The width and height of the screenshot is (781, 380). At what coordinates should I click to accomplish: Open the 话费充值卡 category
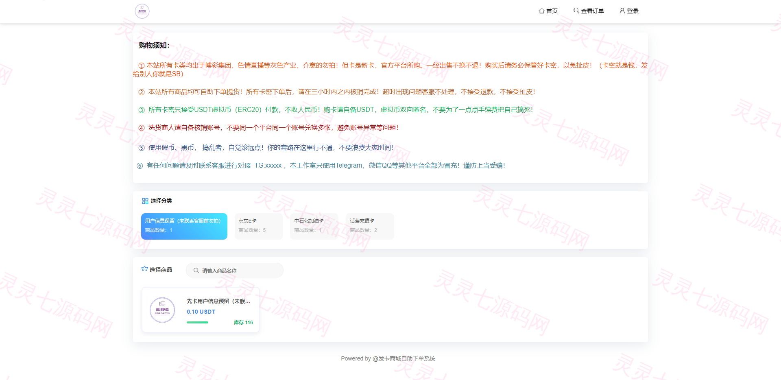click(370, 226)
